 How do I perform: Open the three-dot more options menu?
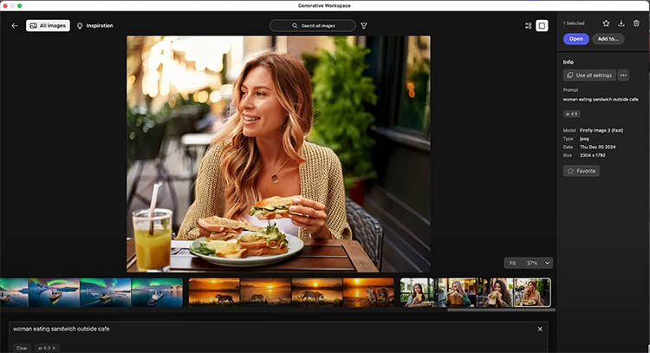tap(623, 75)
